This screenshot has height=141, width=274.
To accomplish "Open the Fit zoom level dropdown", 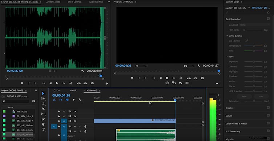I will 141,66.
